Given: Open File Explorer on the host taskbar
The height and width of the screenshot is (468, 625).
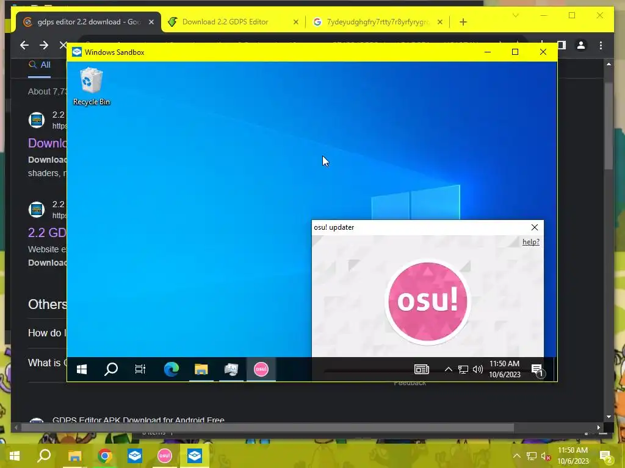Looking at the screenshot, I should tap(74, 456).
